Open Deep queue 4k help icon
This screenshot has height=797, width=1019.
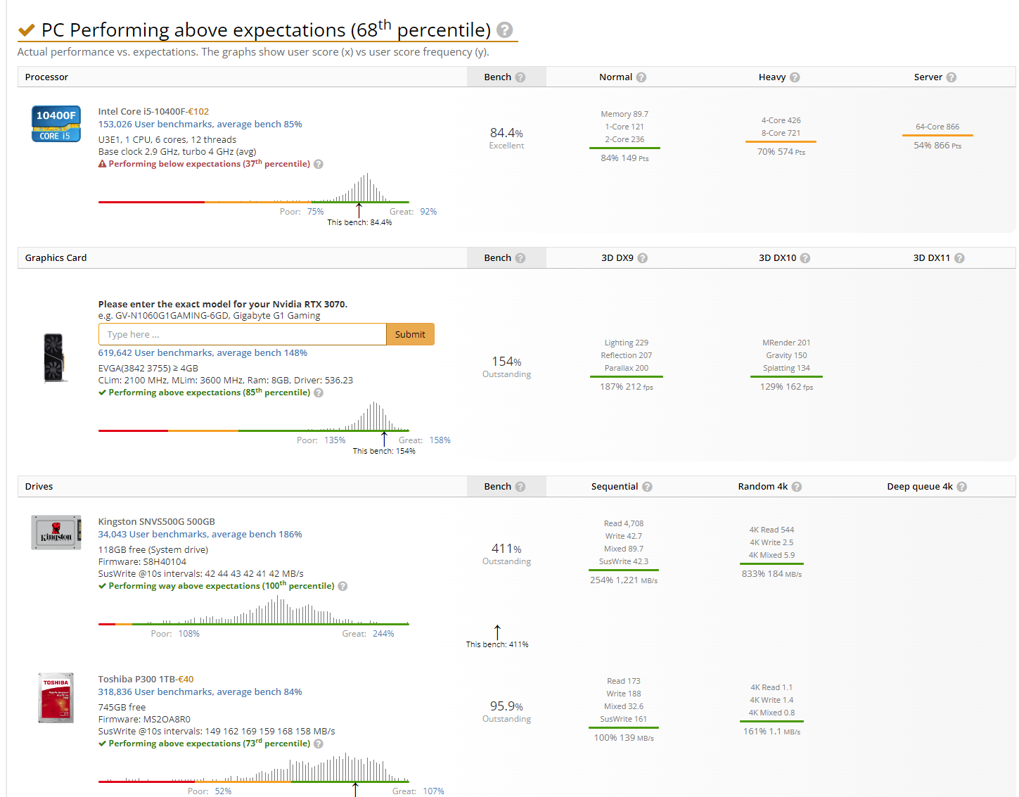(962, 487)
